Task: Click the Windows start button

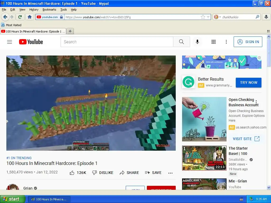Action: pyautogui.click(x=13, y=199)
